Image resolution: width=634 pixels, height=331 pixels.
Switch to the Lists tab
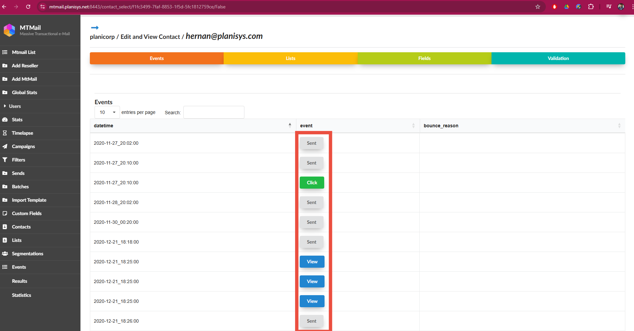(290, 58)
